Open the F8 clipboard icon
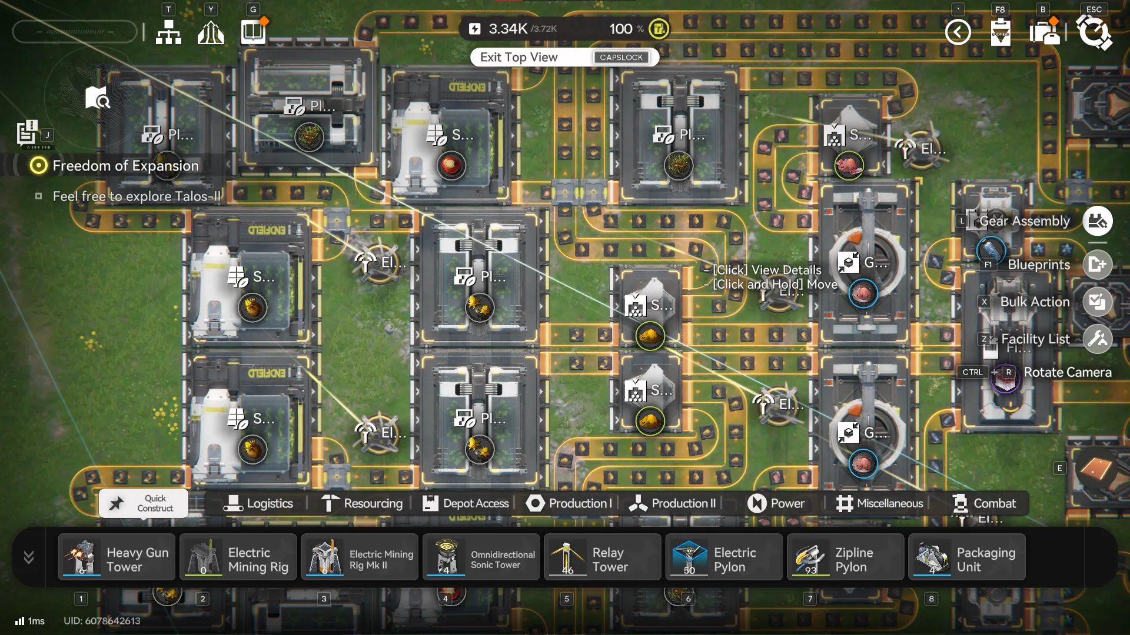1130x635 pixels. pos(1001,32)
